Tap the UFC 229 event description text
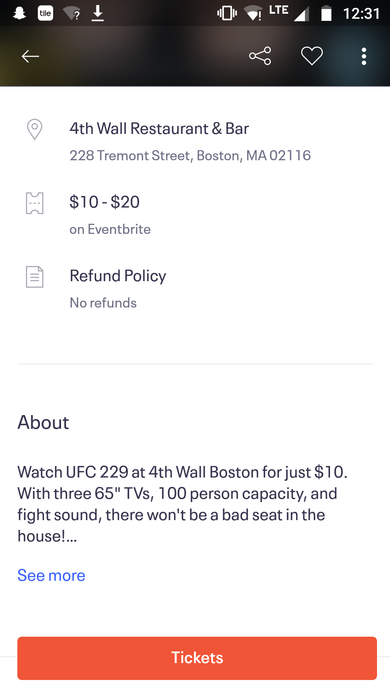390x693 pixels. [182, 504]
